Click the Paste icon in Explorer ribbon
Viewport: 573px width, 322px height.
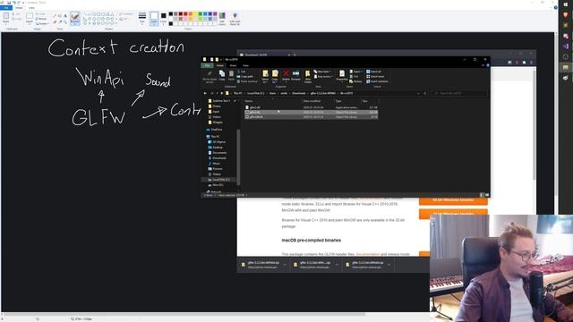231,75
